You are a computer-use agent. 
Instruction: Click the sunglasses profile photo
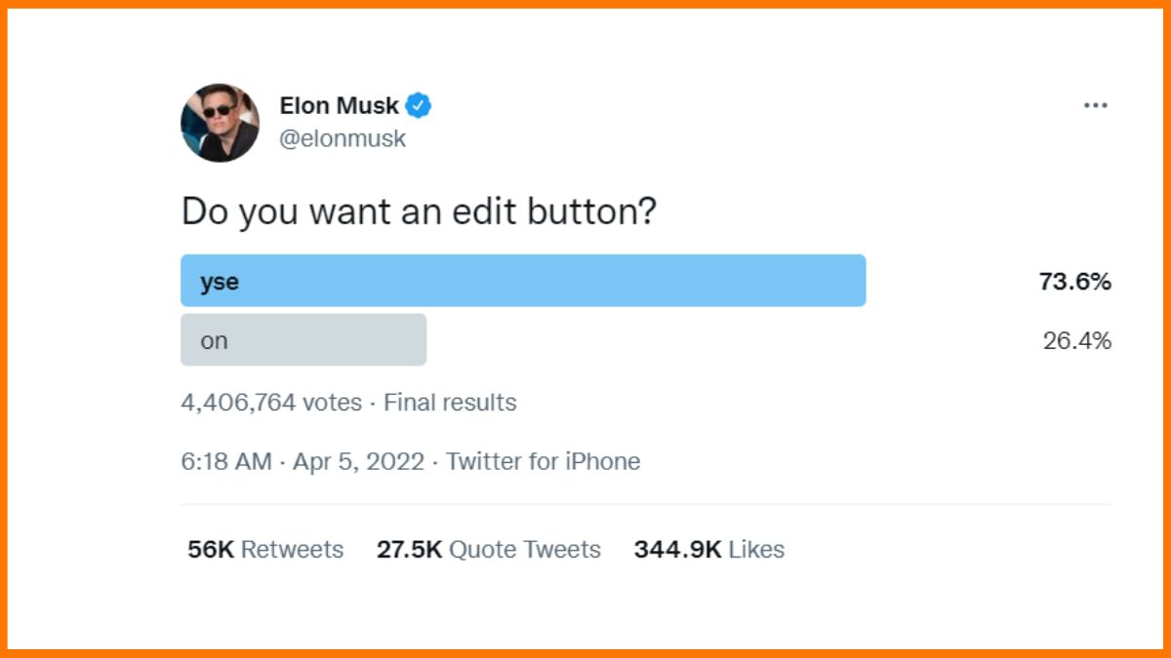coord(220,120)
